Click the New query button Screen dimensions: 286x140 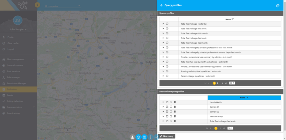(x=167, y=136)
